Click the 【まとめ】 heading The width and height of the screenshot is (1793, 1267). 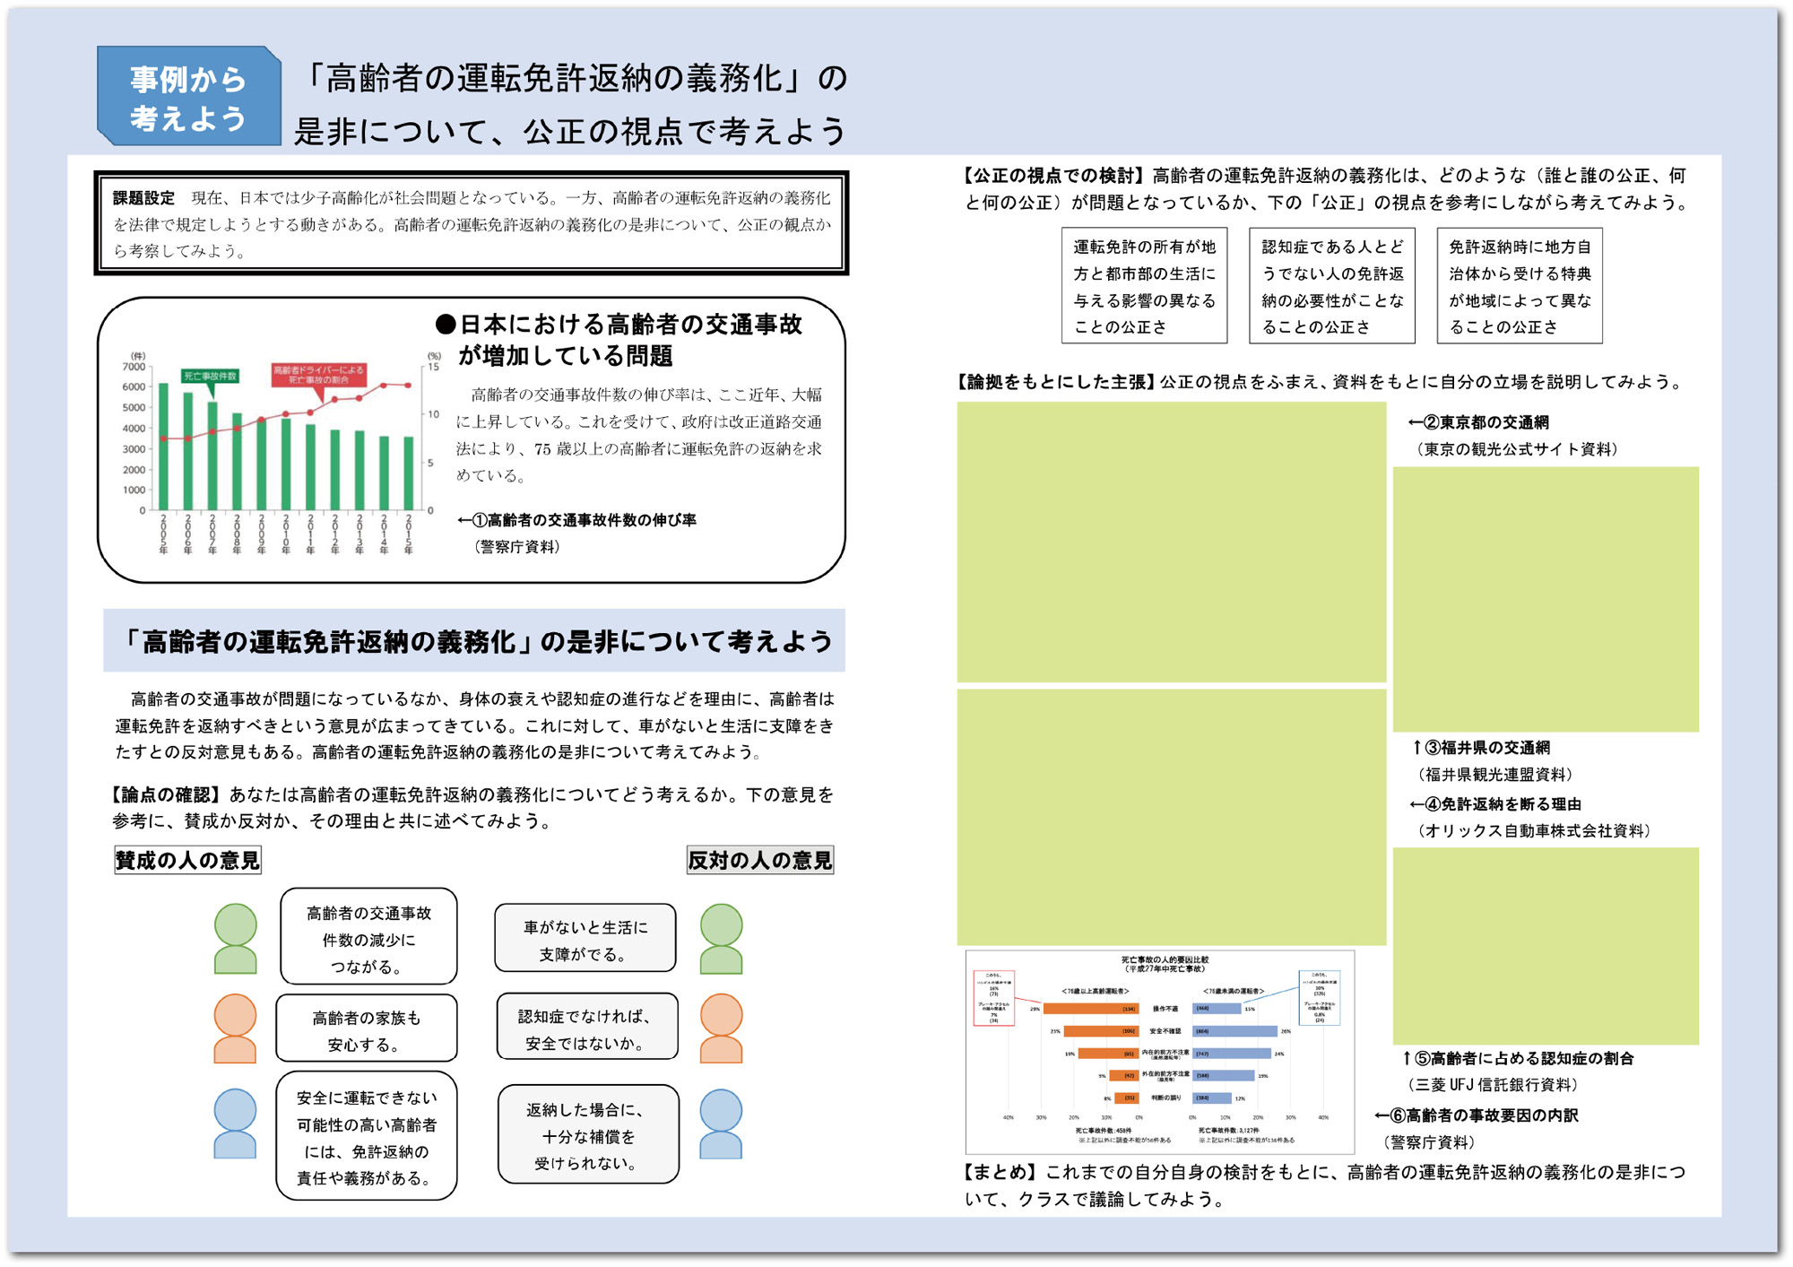pos(1001,1173)
